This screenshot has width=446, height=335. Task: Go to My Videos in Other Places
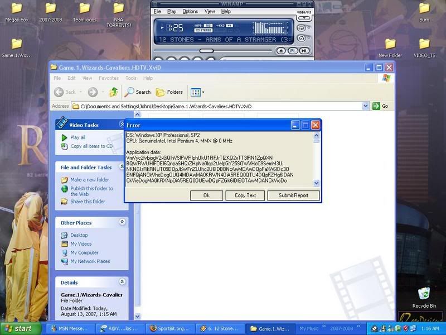click(x=81, y=244)
